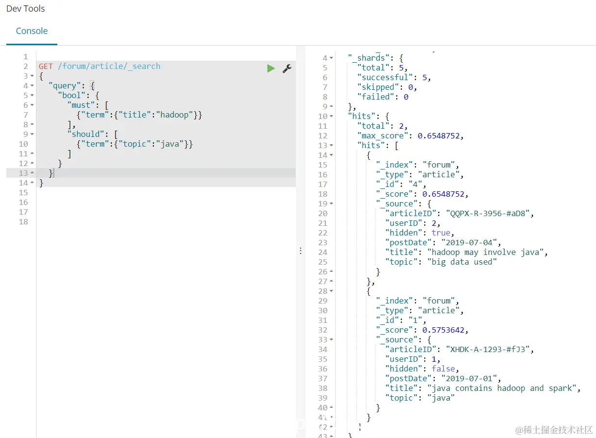Click the "_id": "1" line
596x438 pixels.
pos(401,320)
